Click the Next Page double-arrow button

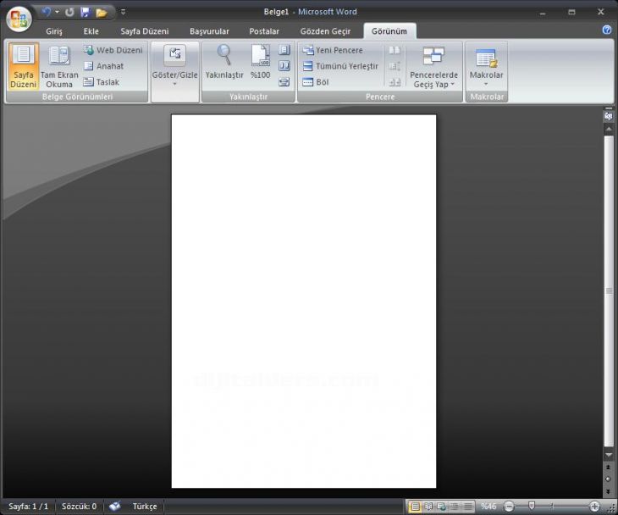608,491
